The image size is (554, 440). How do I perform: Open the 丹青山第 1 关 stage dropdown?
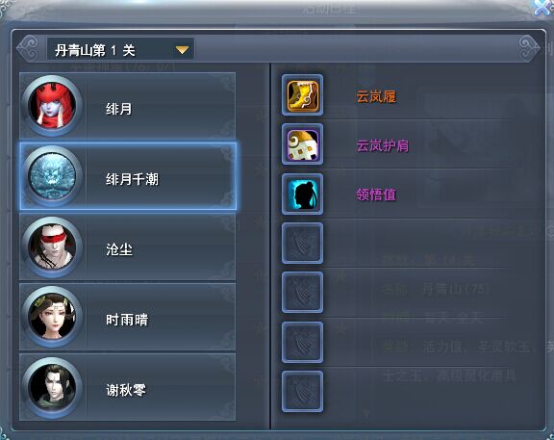click(120, 49)
